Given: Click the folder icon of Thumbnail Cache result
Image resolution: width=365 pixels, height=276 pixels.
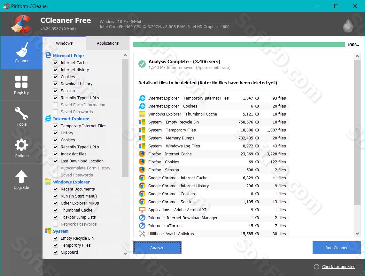Looking at the screenshot, I should tap(142, 114).
